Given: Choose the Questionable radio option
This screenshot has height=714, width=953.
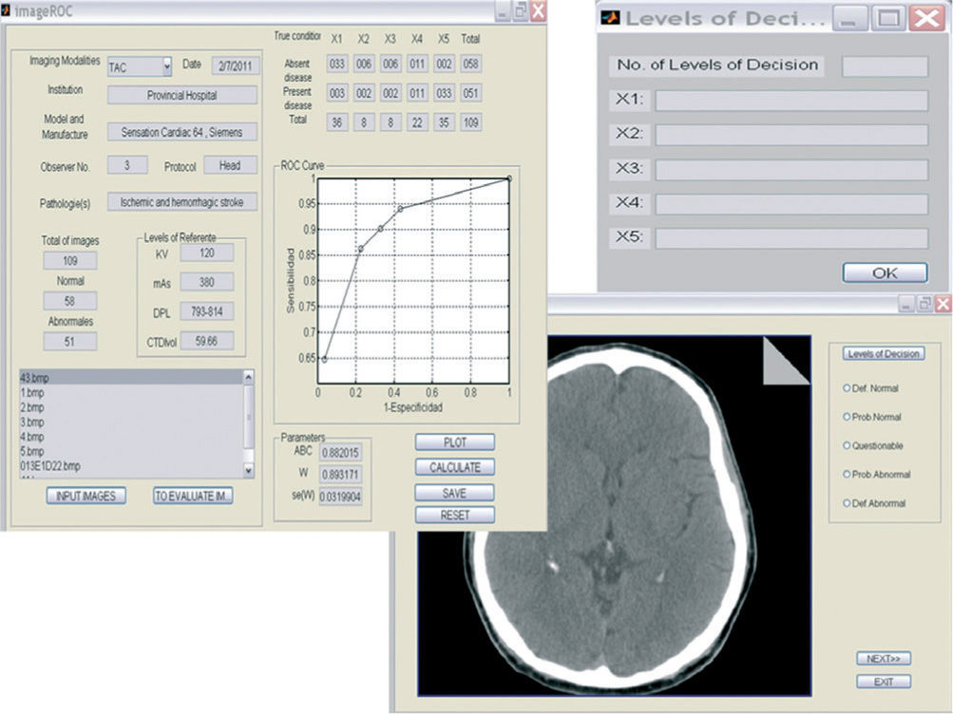Looking at the screenshot, I should pyautogui.click(x=847, y=445).
